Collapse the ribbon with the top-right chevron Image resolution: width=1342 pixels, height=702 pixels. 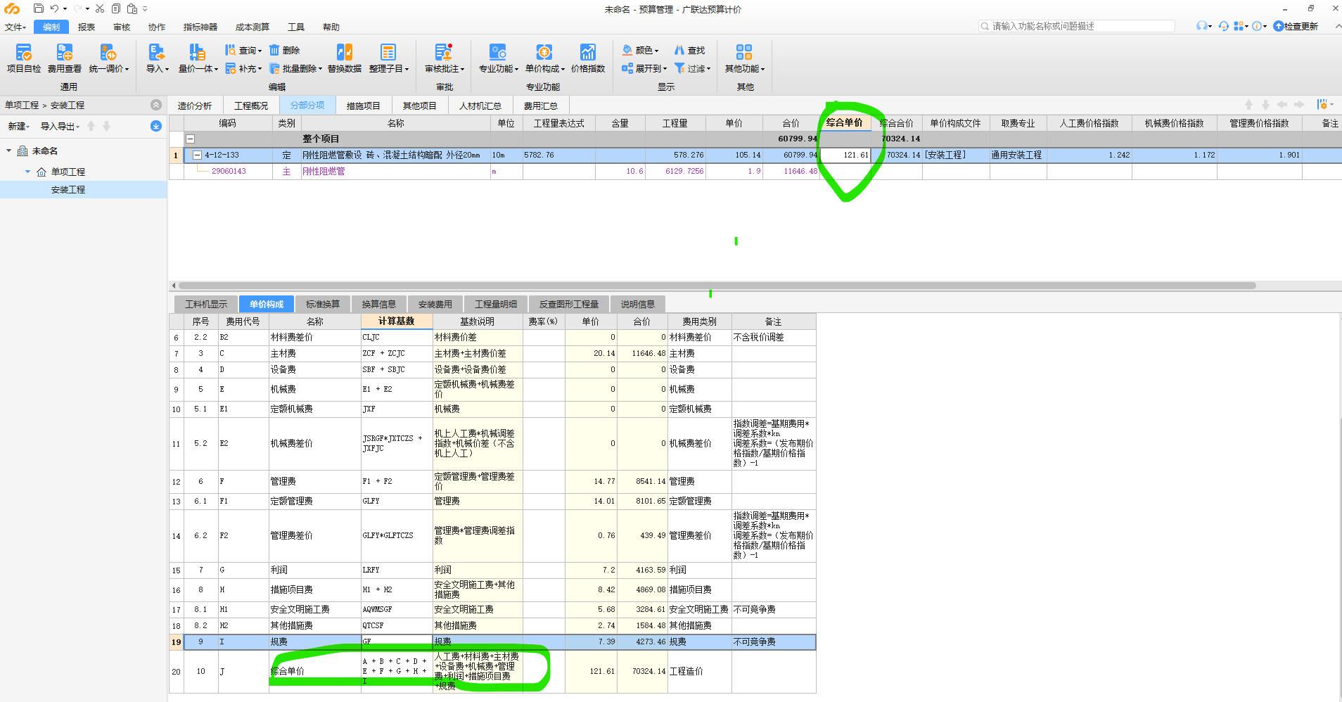tap(1338, 26)
